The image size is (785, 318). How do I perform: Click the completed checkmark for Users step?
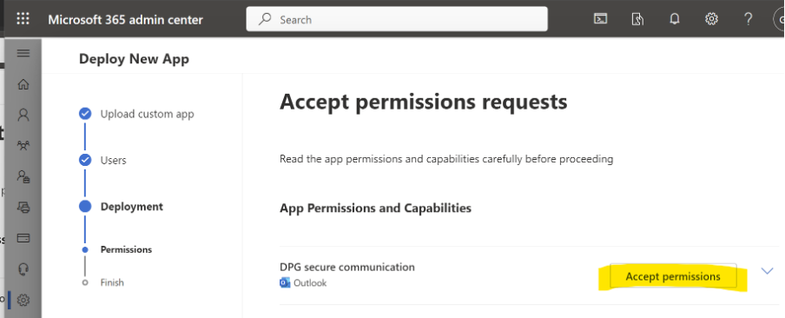pos(85,160)
